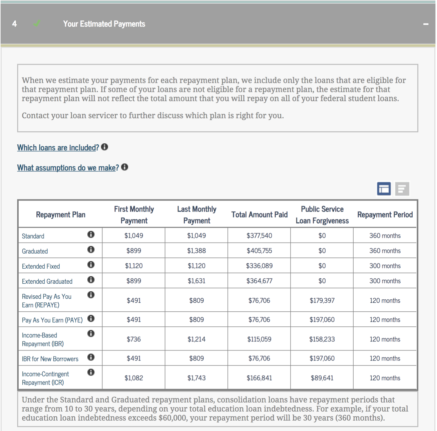The width and height of the screenshot is (437, 431).
Task: Select Public Service Loan Forgiveness column header
Action: pos(322,215)
